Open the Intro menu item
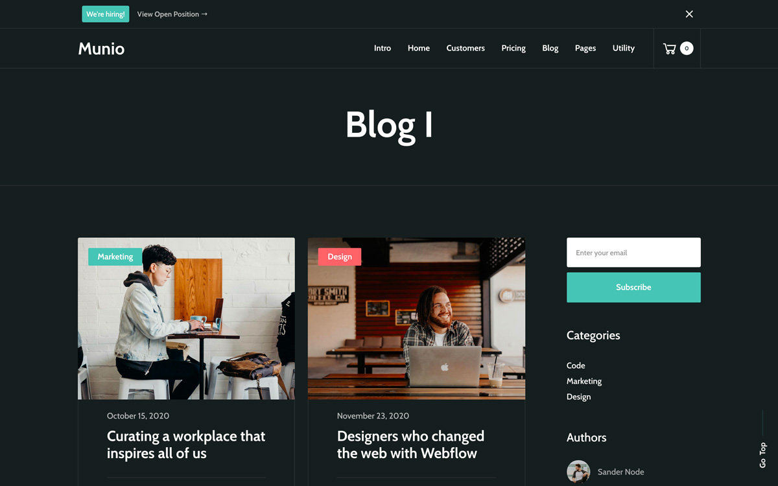Image resolution: width=778 pixels, height=486 pixels. (x=383, y=48)
